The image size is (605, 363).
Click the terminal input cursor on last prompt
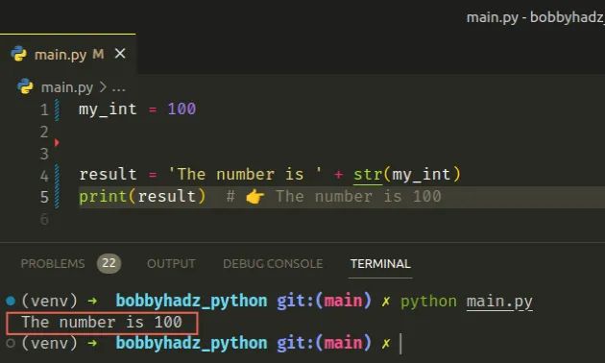(400, 344)
